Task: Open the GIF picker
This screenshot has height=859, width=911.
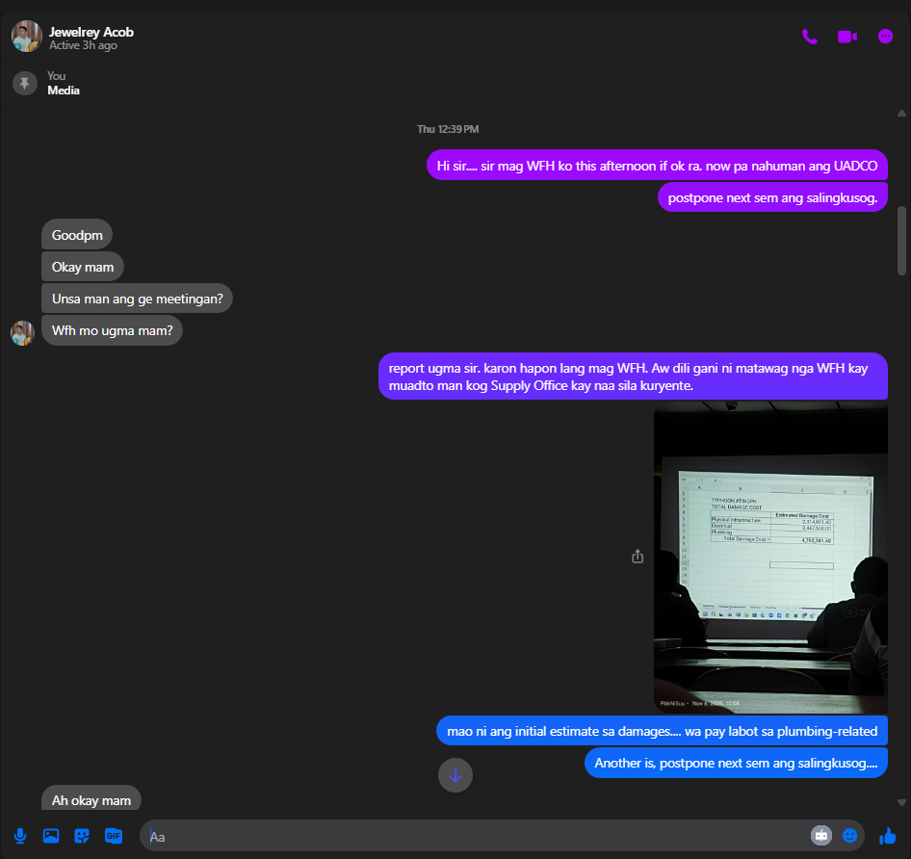Action: [x=114, y=836]
